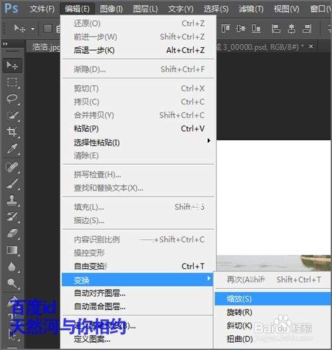Click the document canvas image area
Screen dimensions: 332x350
click(274, 205)
